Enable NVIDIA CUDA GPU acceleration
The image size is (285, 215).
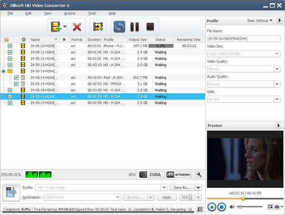point(152,175)
